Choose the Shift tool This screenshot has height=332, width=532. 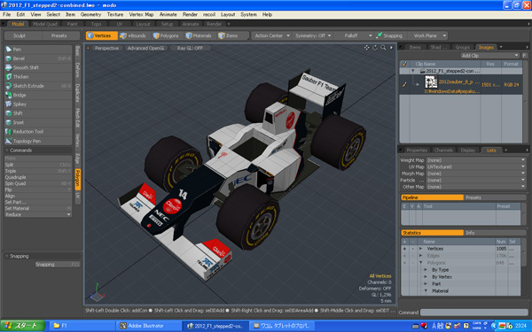click(x=38, y=113)
